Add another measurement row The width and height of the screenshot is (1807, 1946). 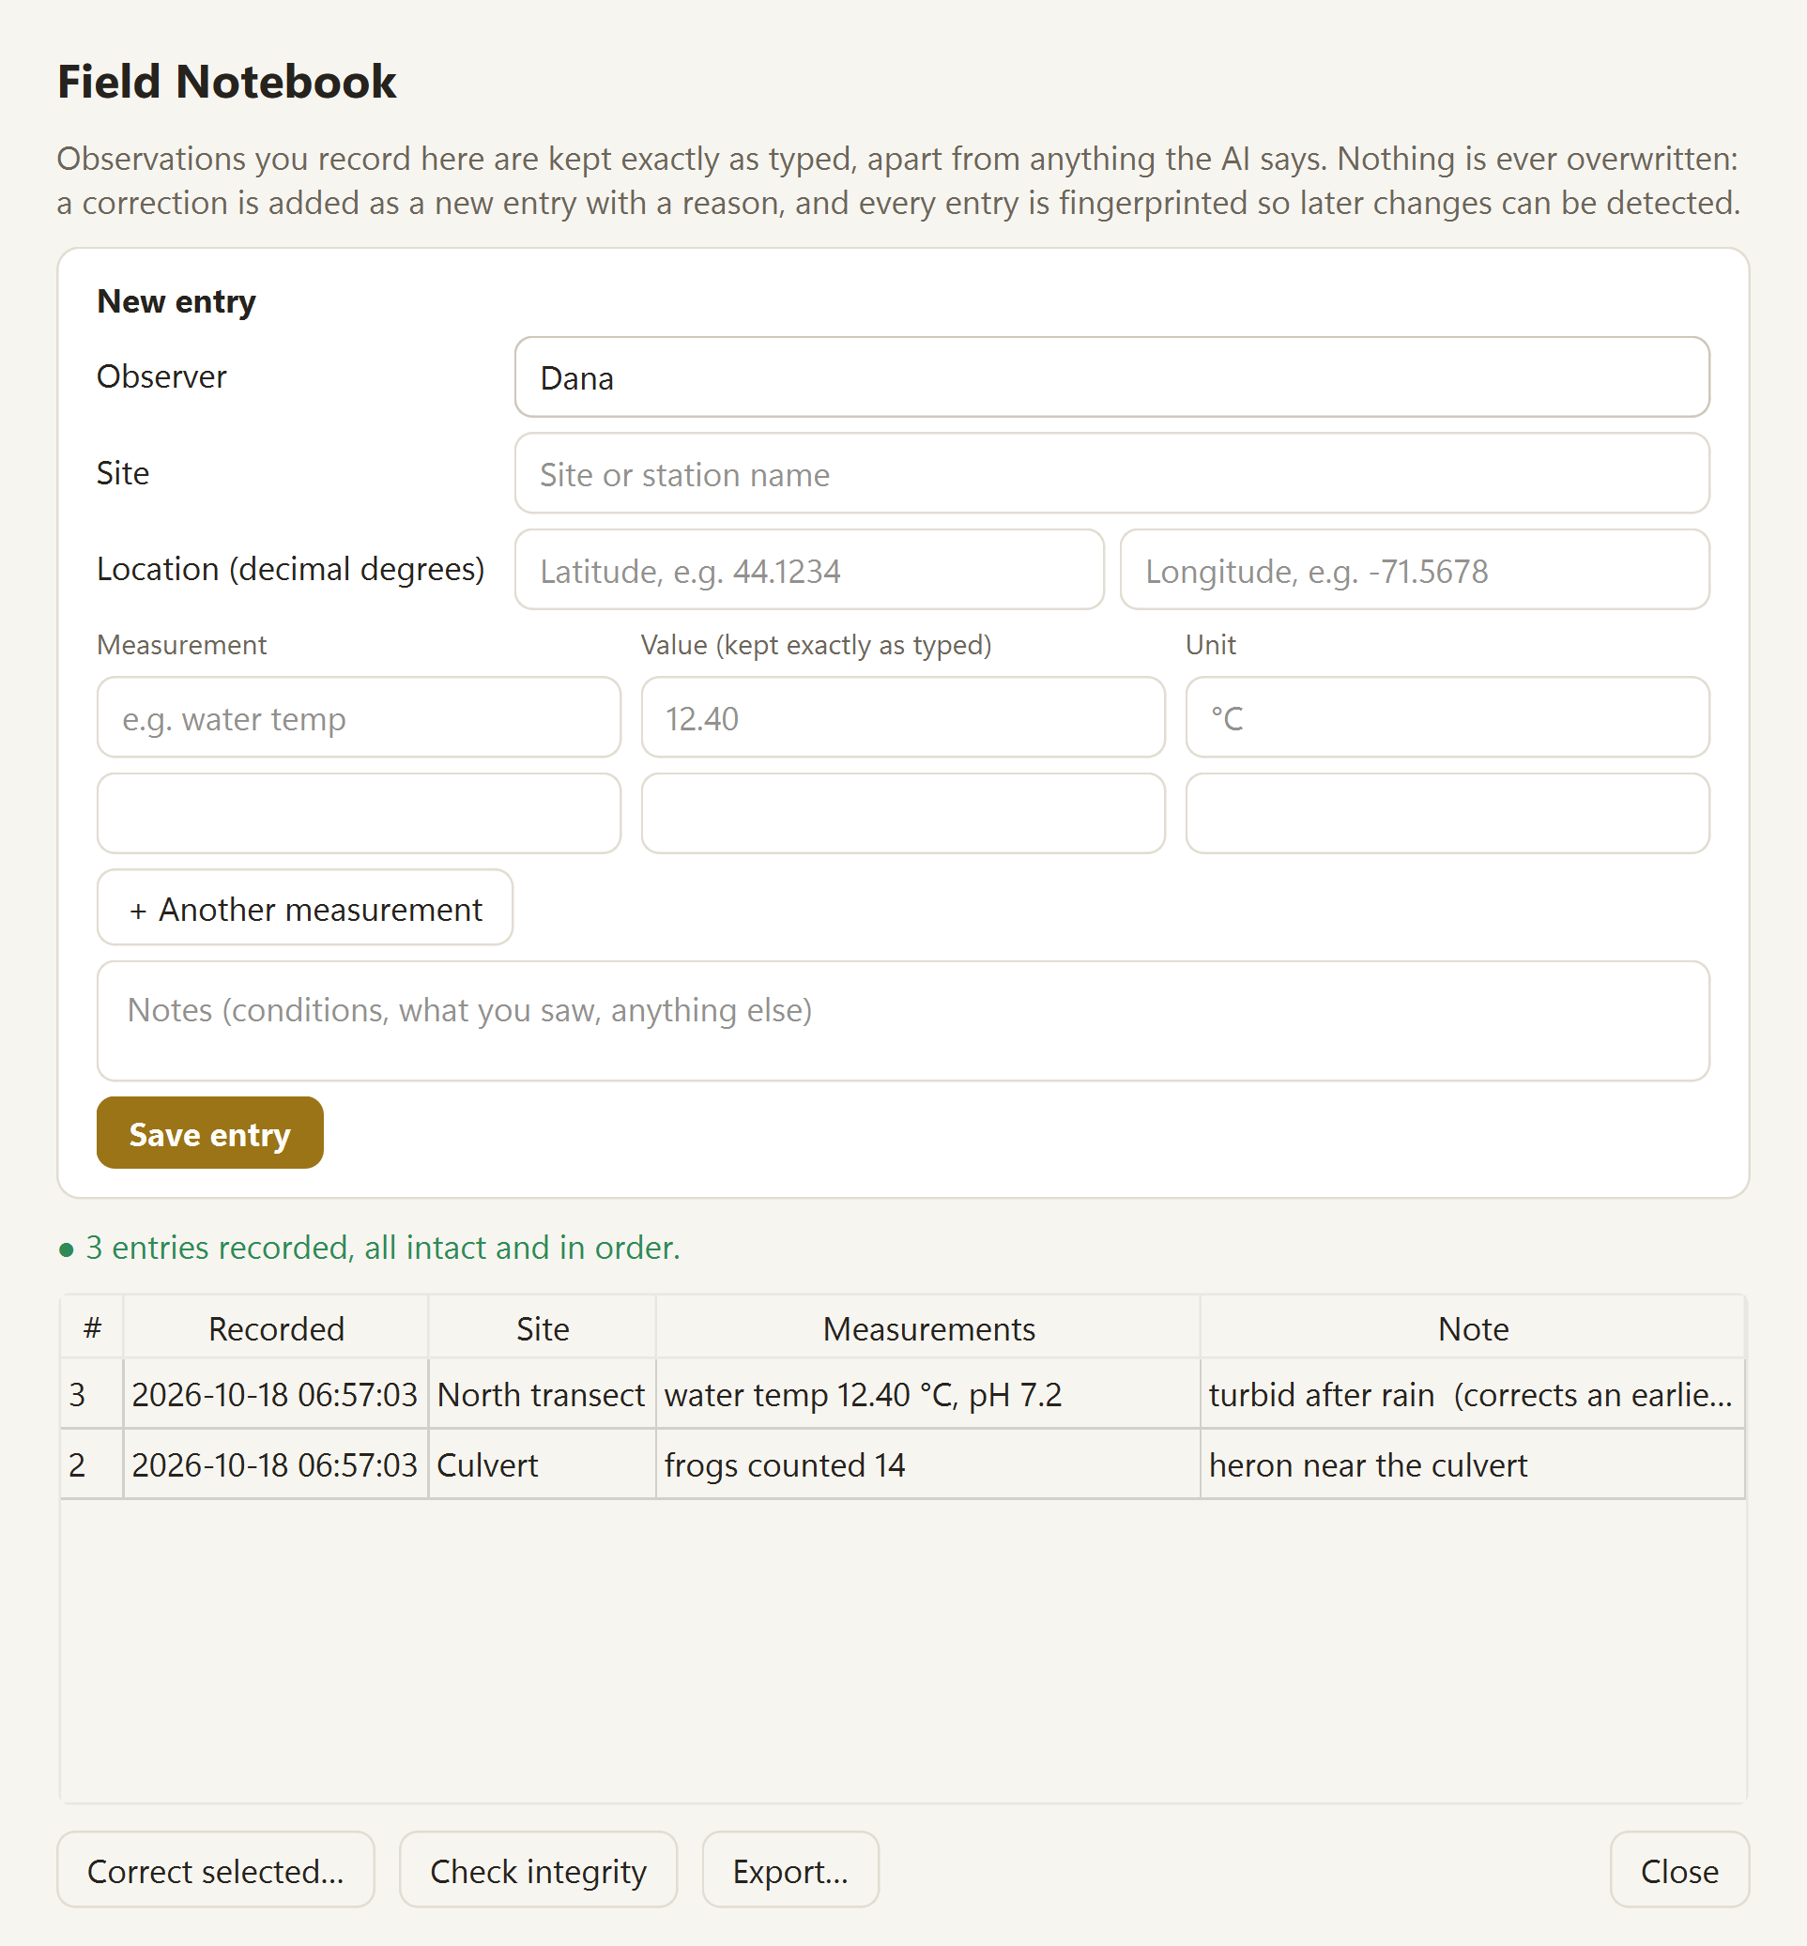coord(305,909)
